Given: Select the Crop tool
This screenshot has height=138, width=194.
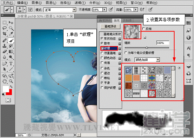Looking at the screenshot, I should (x=5, y=34).
